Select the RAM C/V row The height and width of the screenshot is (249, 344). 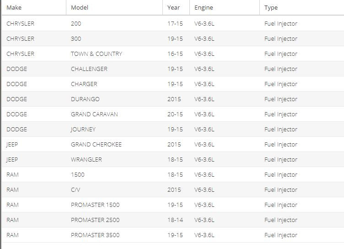tap(173, 189)
